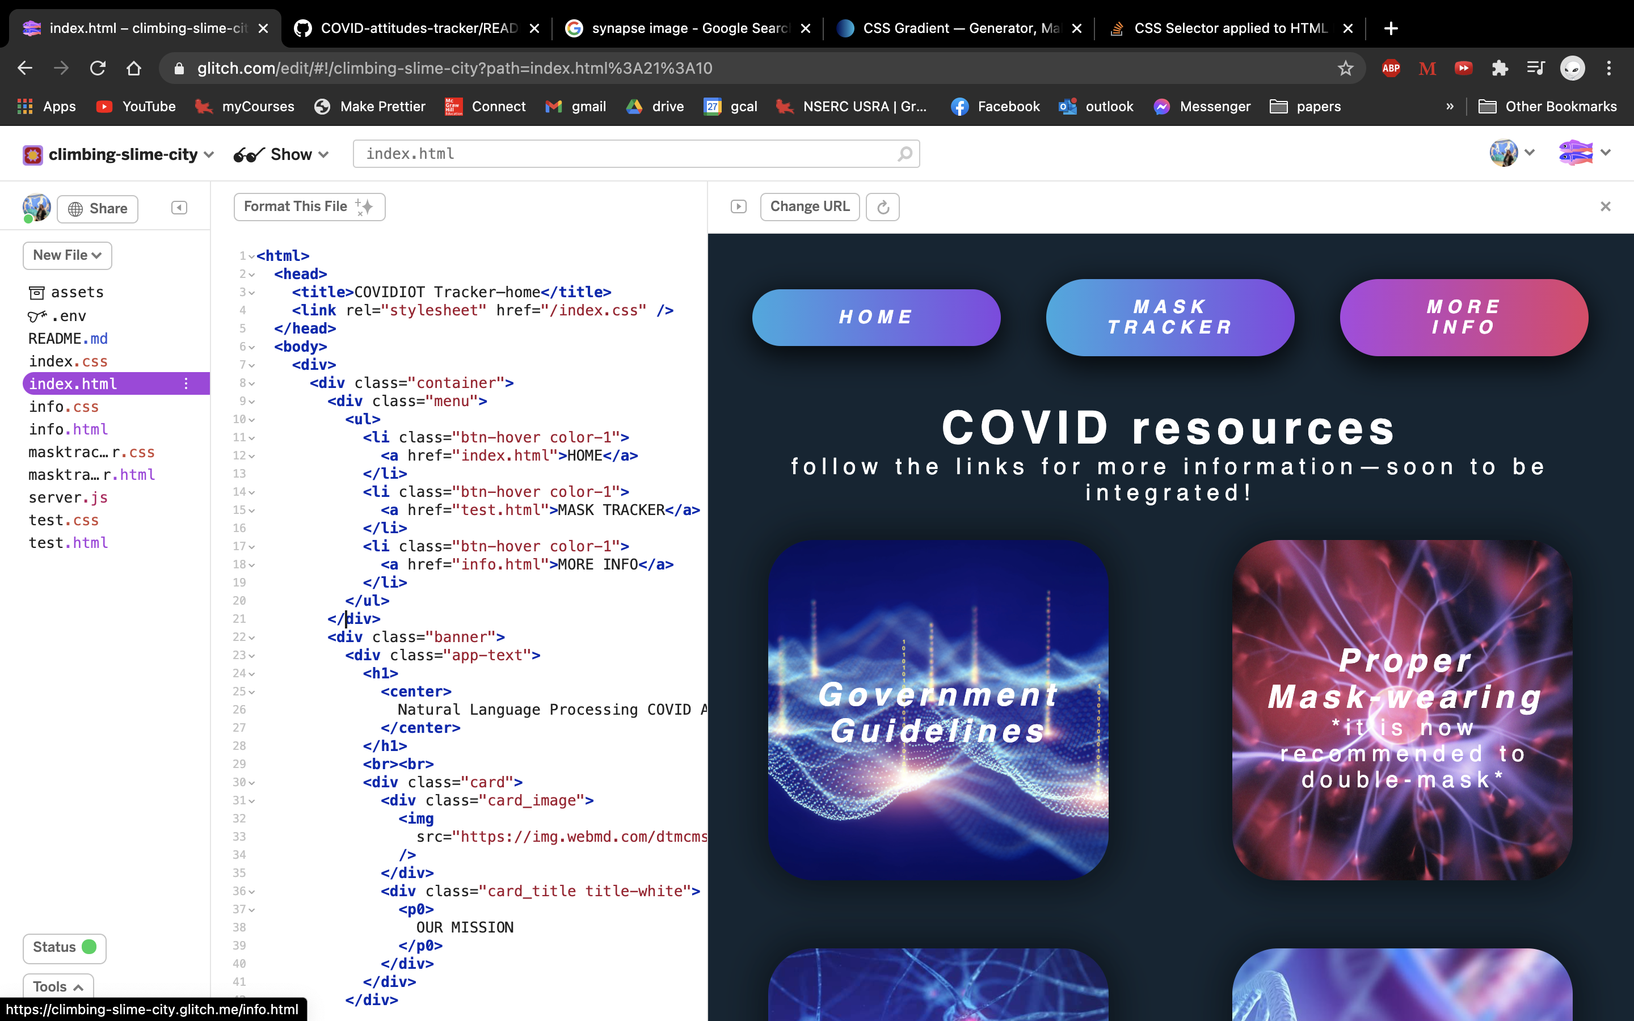Click the Government Guidelines card image
The image size is (1634, 1021).
click(x=937, y=710)
